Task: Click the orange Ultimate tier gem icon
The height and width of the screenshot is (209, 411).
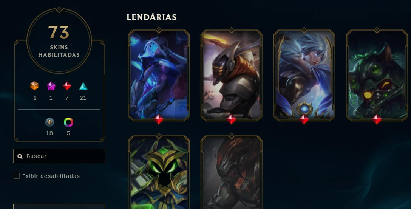Action: (x=34, y=86)
